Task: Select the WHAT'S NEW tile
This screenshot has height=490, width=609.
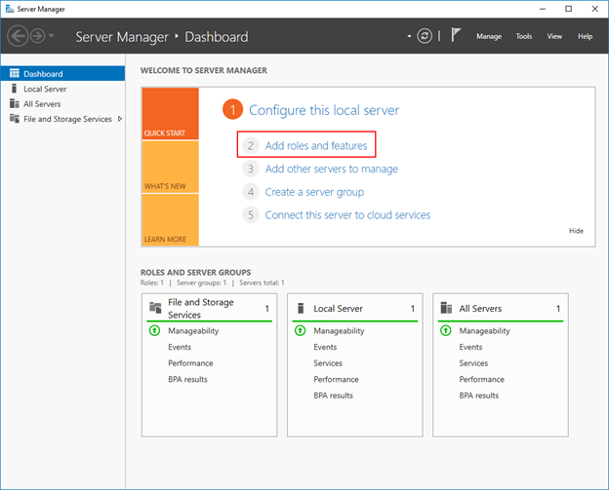Action: pos(170,167)
